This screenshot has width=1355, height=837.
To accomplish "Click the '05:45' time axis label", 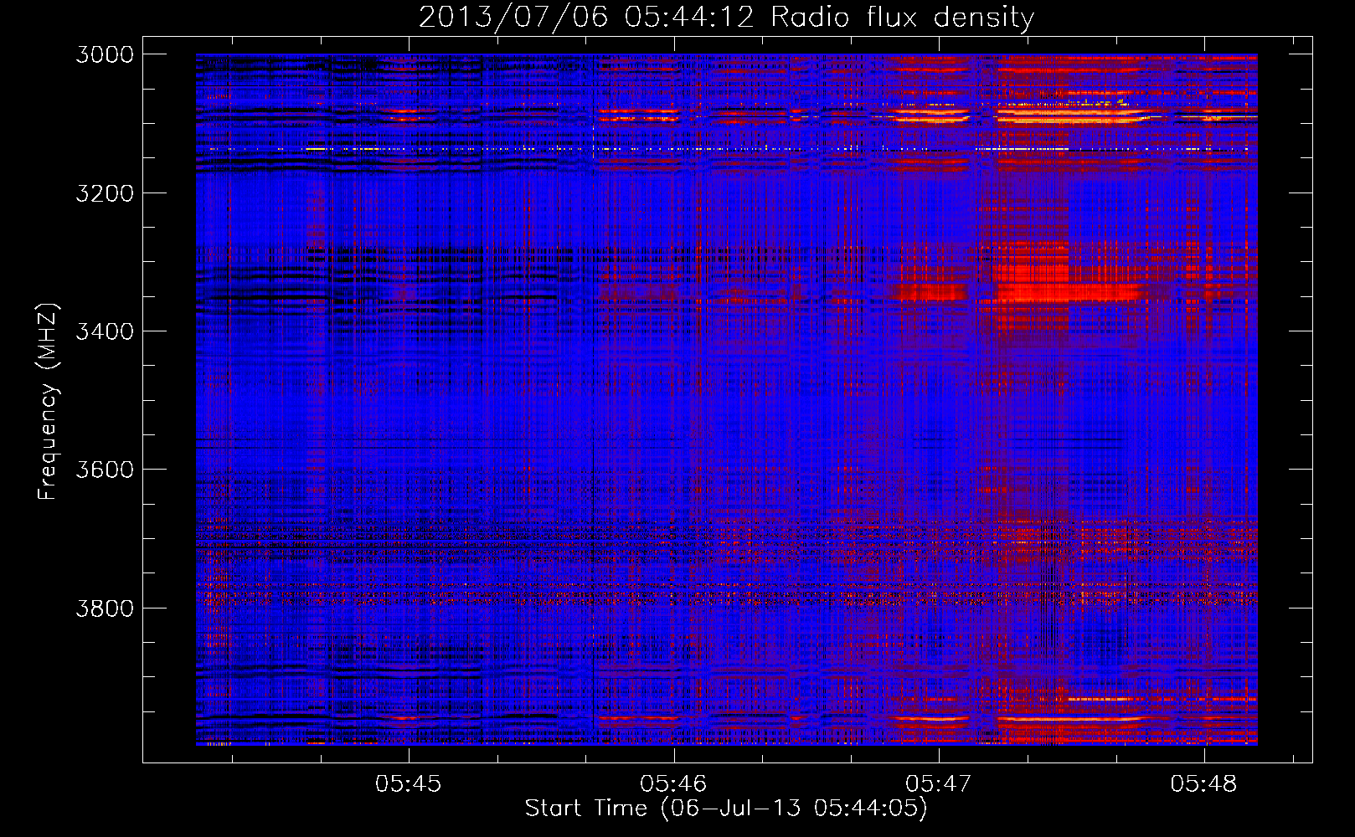I will coord(408,783).
